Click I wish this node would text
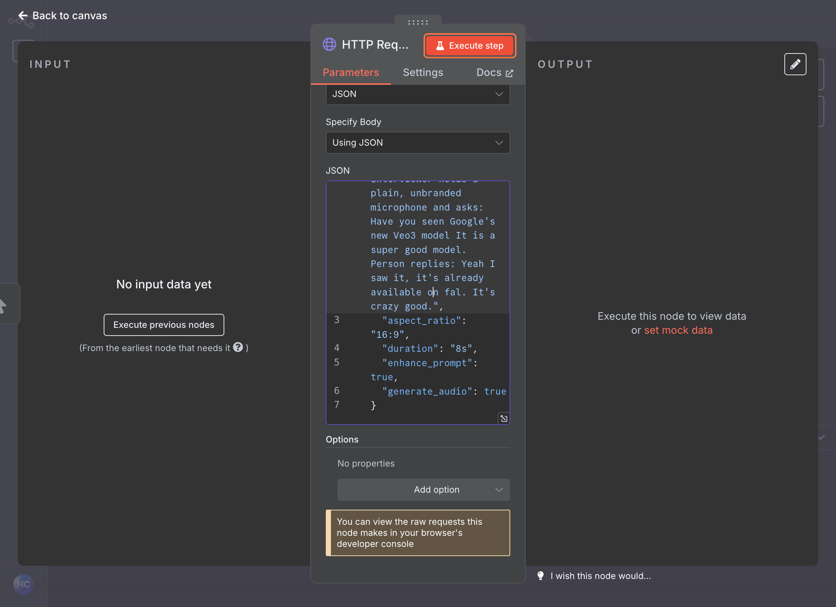The width and height of the screenshot is (836, 607). point(601,576)
